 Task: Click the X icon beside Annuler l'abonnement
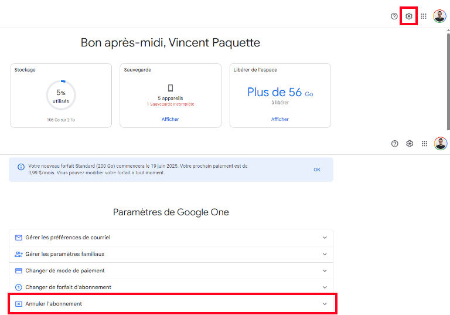coord(19,304)
